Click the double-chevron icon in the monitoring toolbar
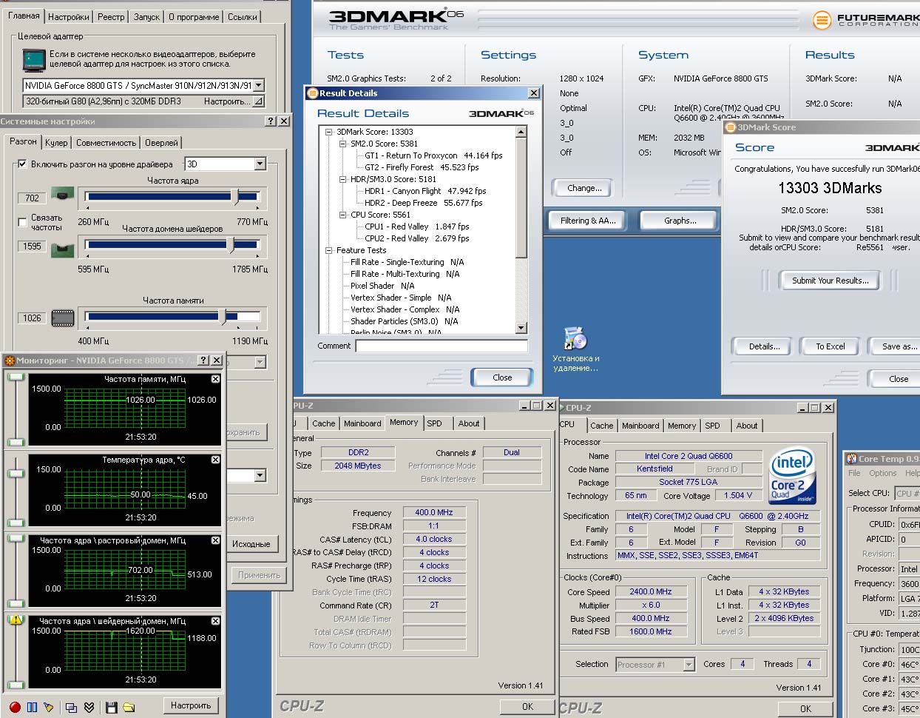 click(x=89, y=707)
